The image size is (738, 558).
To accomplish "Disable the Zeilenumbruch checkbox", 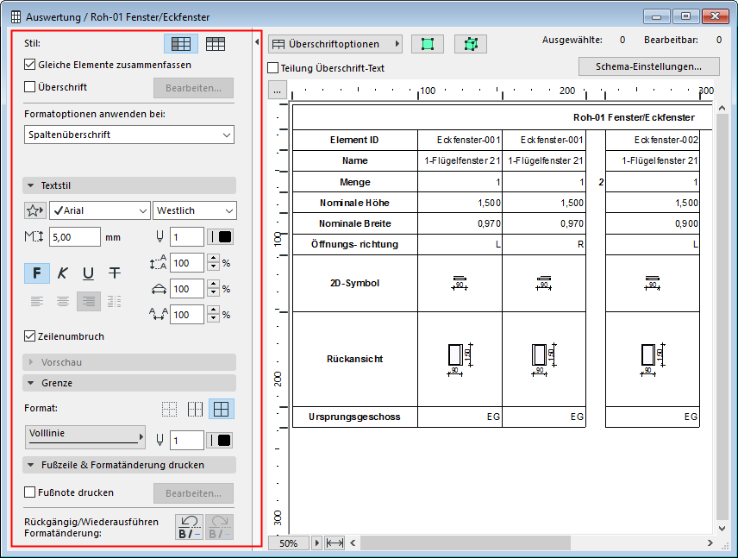I will click(30, 336).
